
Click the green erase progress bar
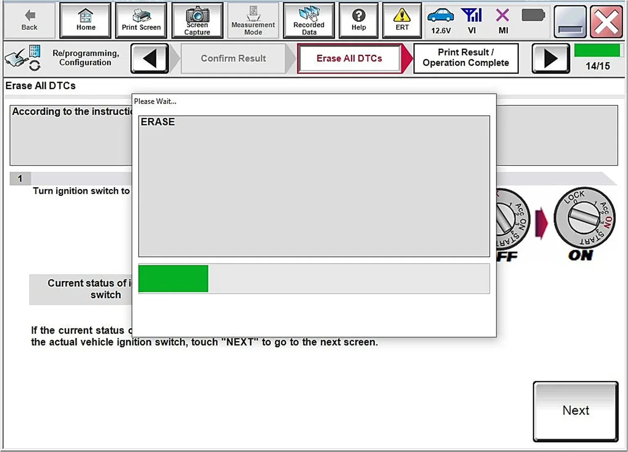click(x=174, y=279)
